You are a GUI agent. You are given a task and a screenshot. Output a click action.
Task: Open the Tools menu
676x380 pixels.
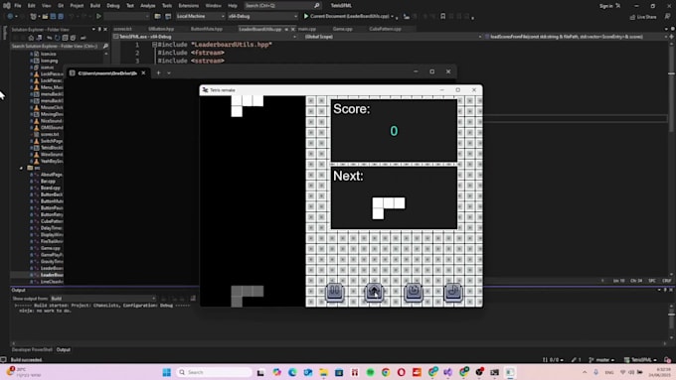click(x=167, y=6)
